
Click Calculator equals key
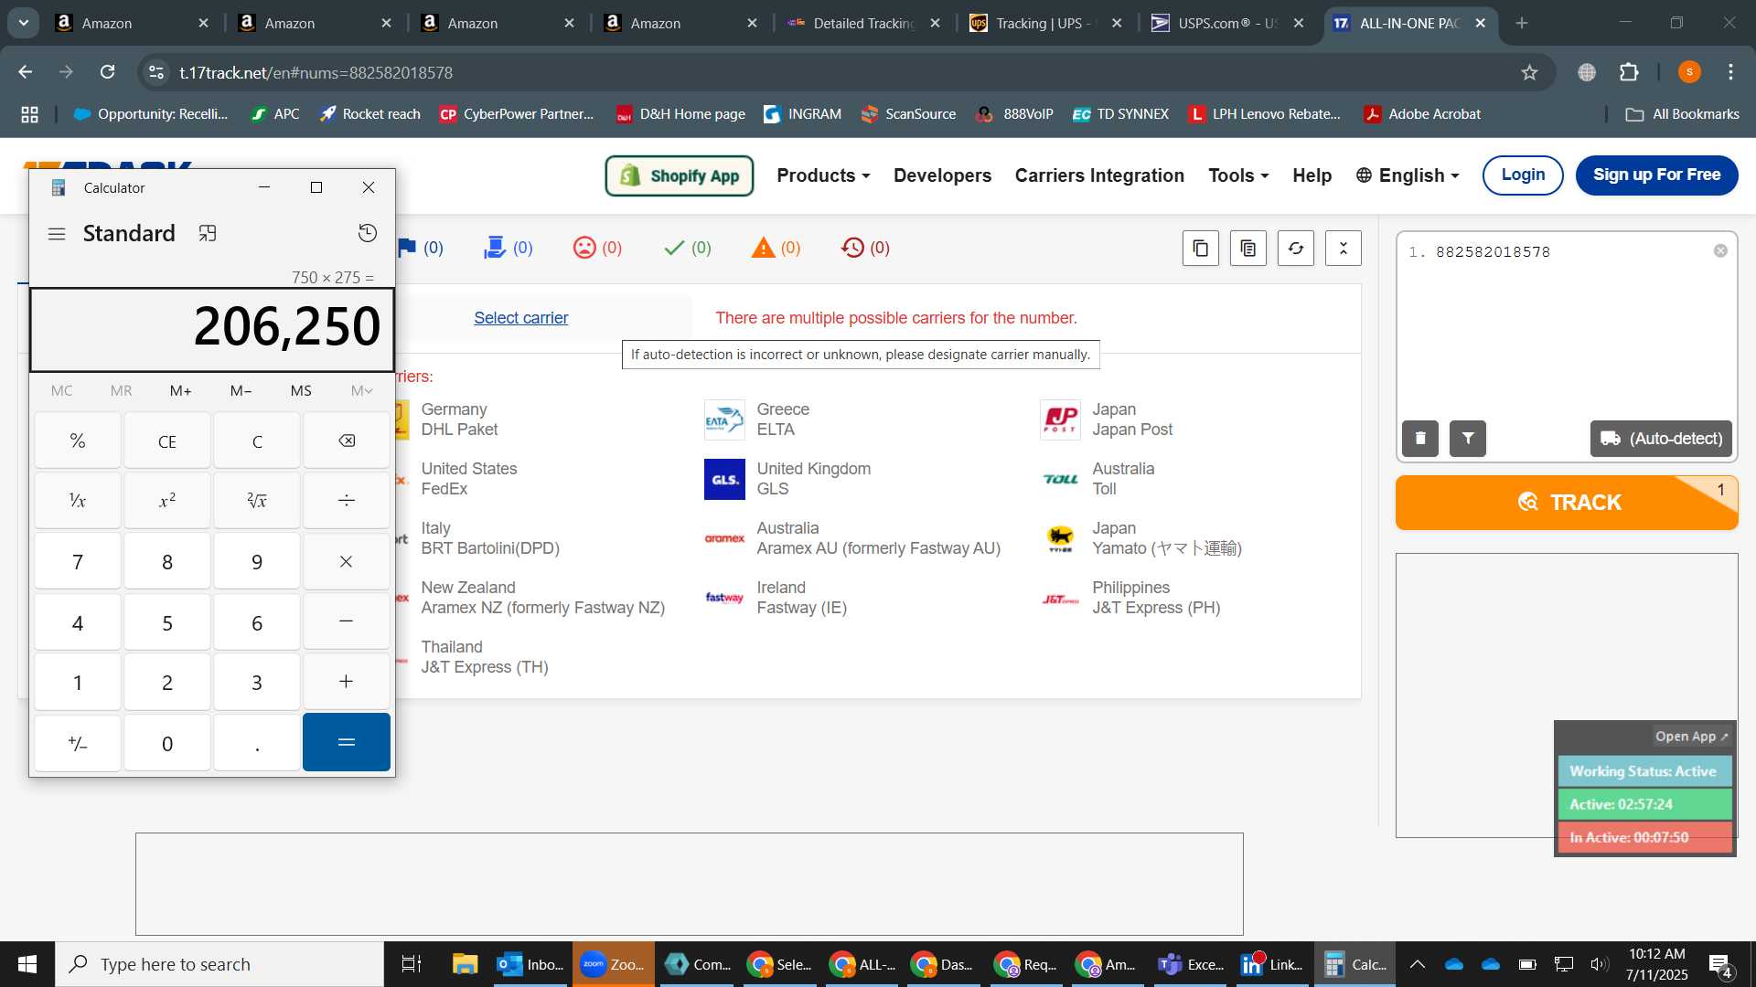click(347, 743)
